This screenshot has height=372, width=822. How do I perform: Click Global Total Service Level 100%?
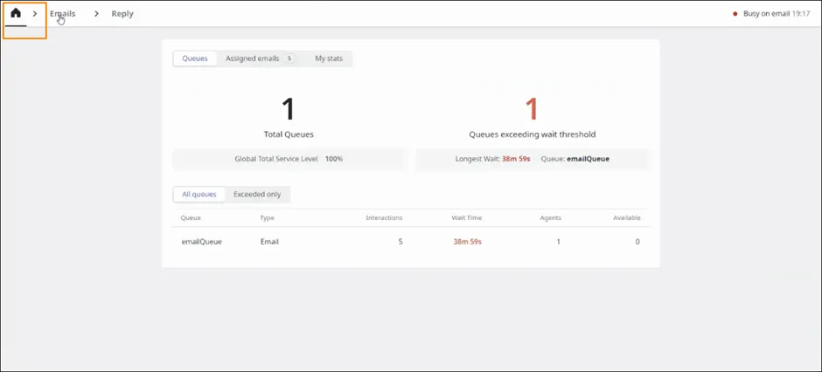(289, 159)
